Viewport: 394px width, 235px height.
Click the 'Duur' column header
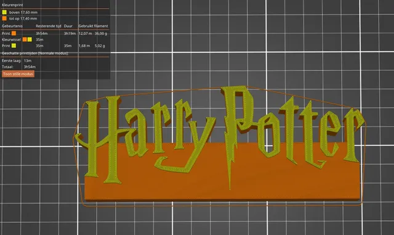(x=68, y=26)
